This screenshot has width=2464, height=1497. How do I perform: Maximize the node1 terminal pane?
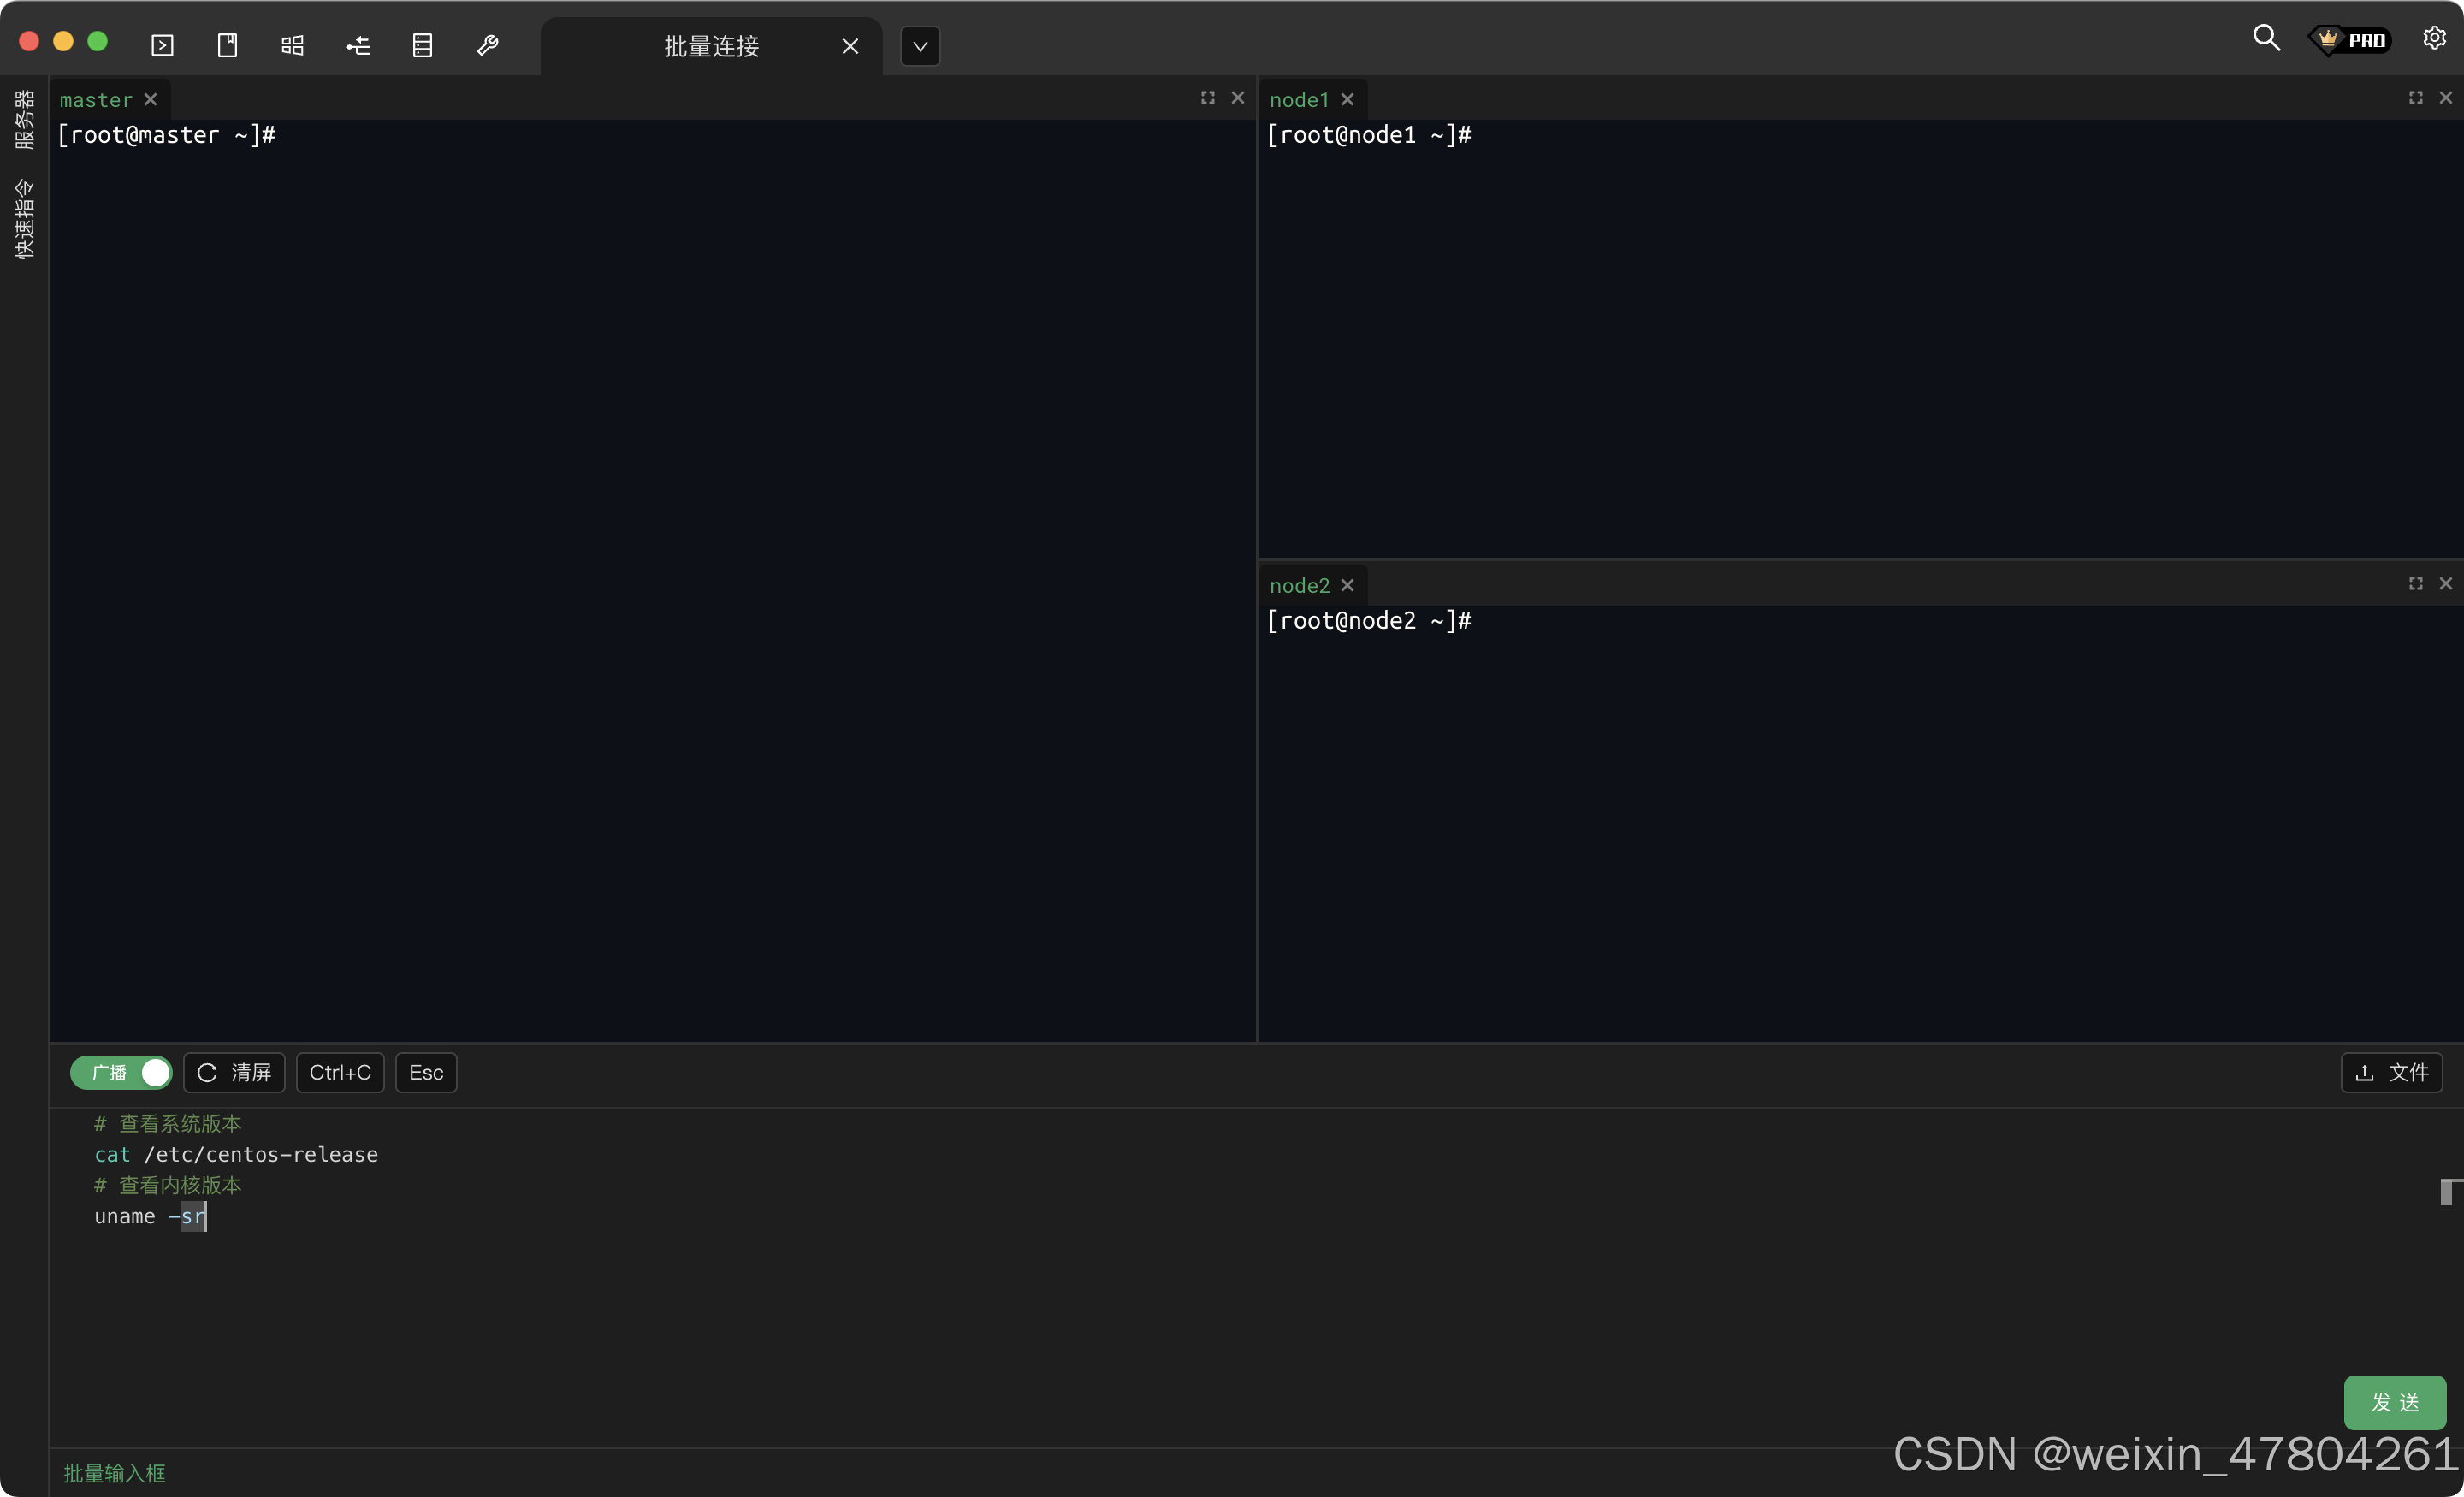[x=2415, y=98]
